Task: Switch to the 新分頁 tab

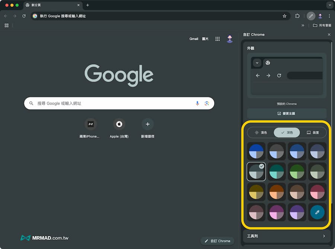Action: [x=52, y=5]
